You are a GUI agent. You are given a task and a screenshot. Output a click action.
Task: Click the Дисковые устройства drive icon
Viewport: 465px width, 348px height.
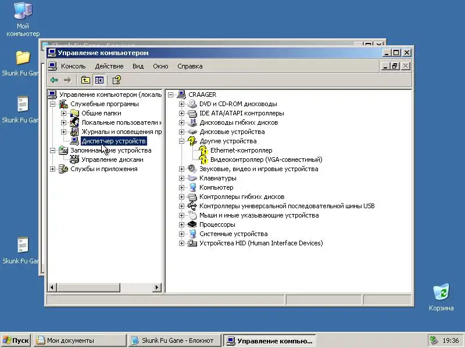[x=192, y=132]
